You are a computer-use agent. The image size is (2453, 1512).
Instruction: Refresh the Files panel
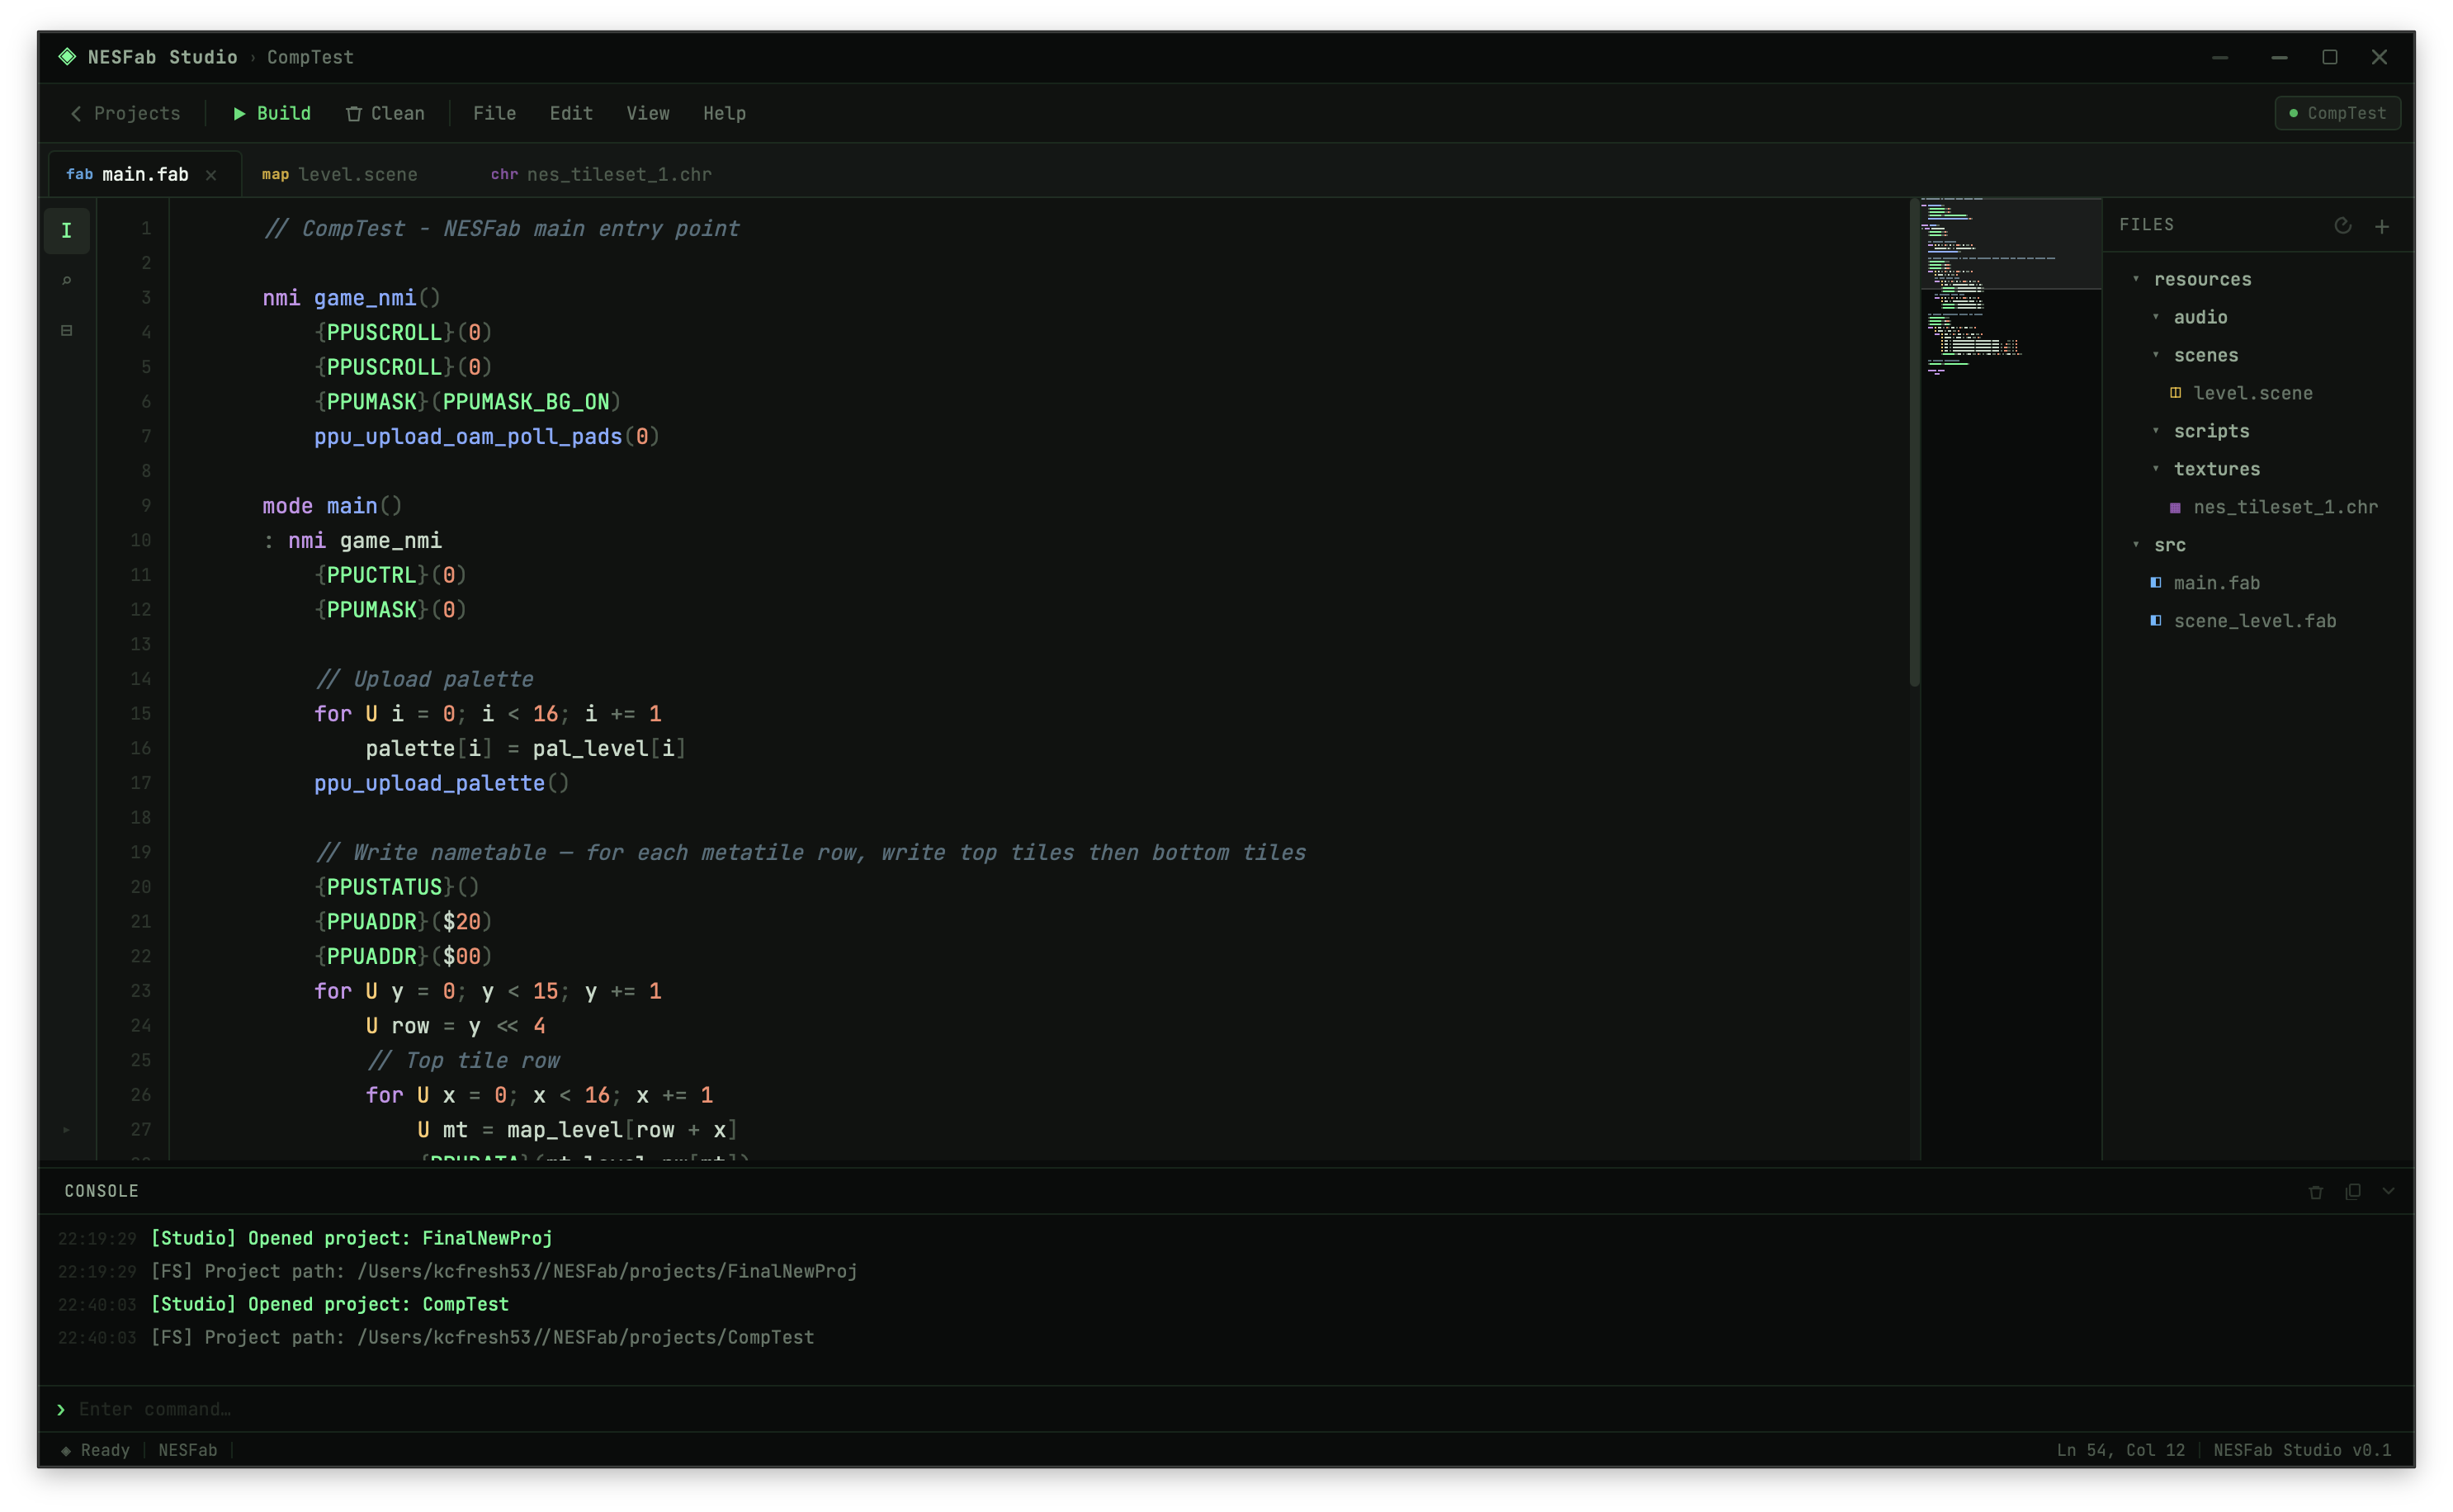(2342, 226)
